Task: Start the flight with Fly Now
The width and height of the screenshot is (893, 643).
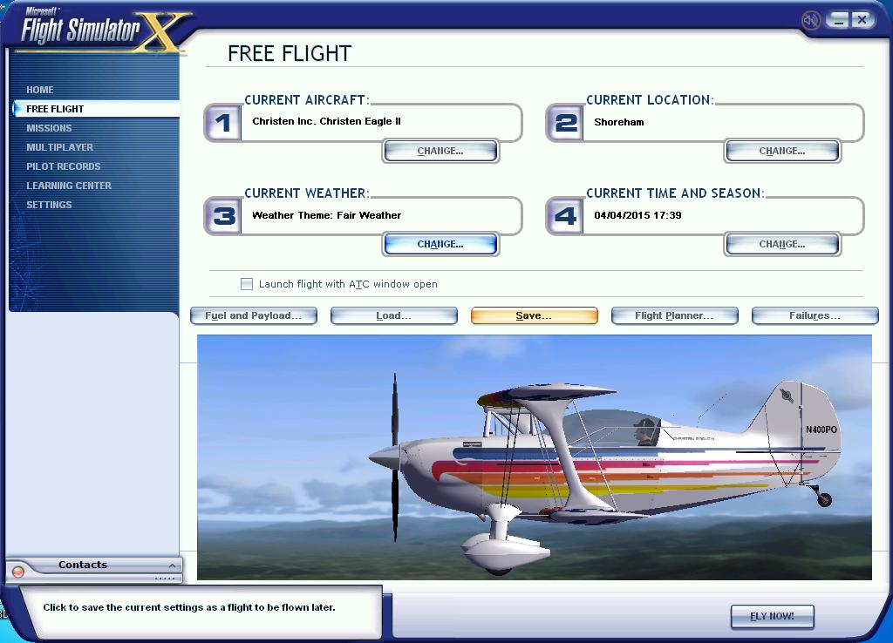Action: point(773,616)
